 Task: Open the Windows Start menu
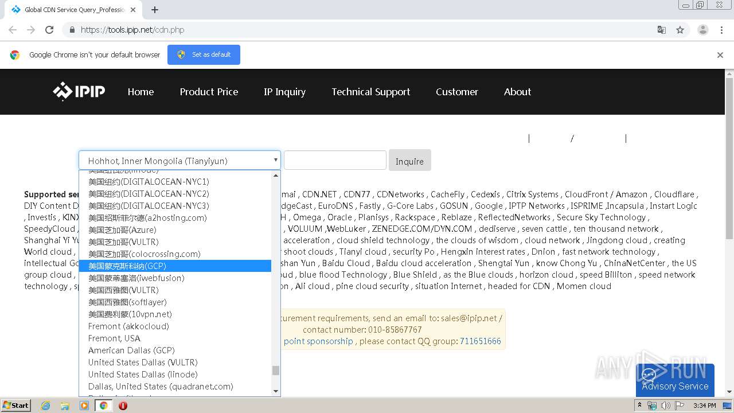(15, 405)
